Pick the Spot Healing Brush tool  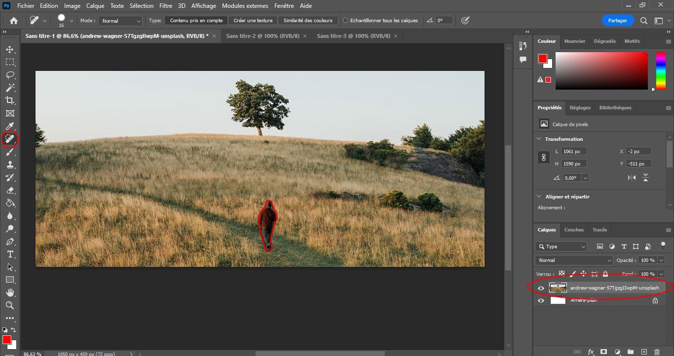tap(10, 140)
